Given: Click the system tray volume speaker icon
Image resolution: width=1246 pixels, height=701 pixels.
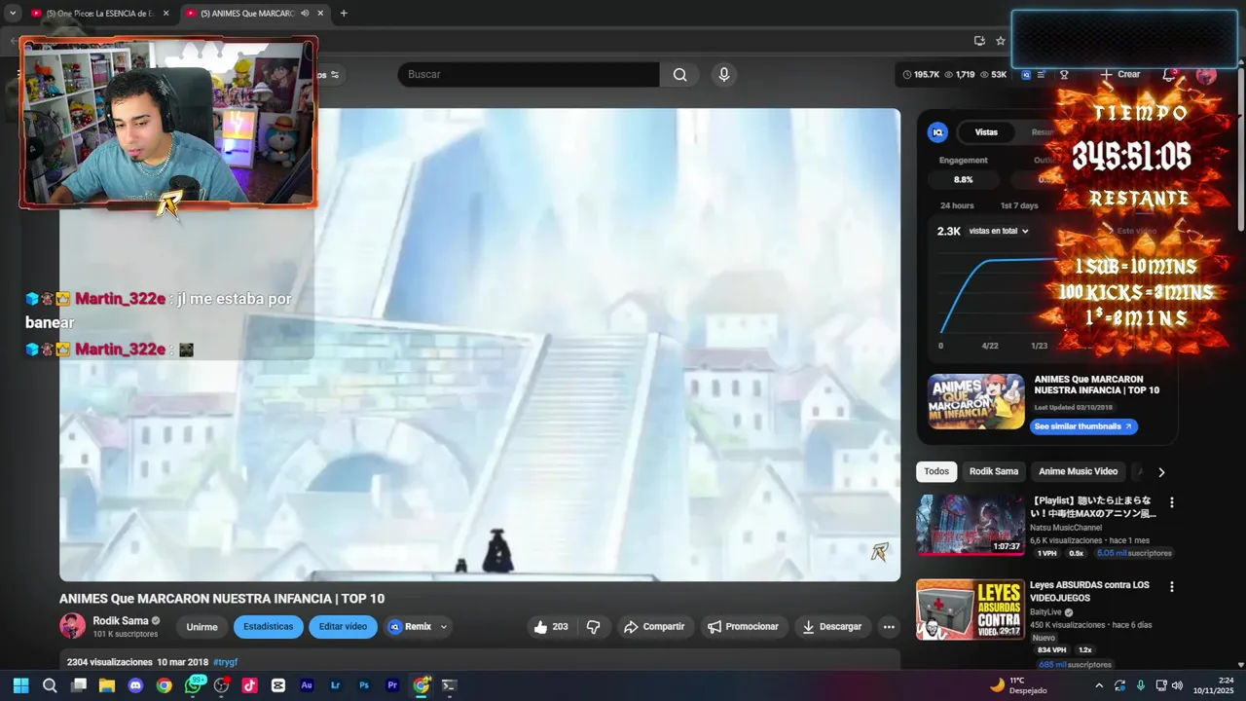Looking at the screenshot, I should coord(1177,685).
